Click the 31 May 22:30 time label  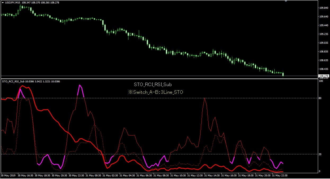(x=280, y=176)
